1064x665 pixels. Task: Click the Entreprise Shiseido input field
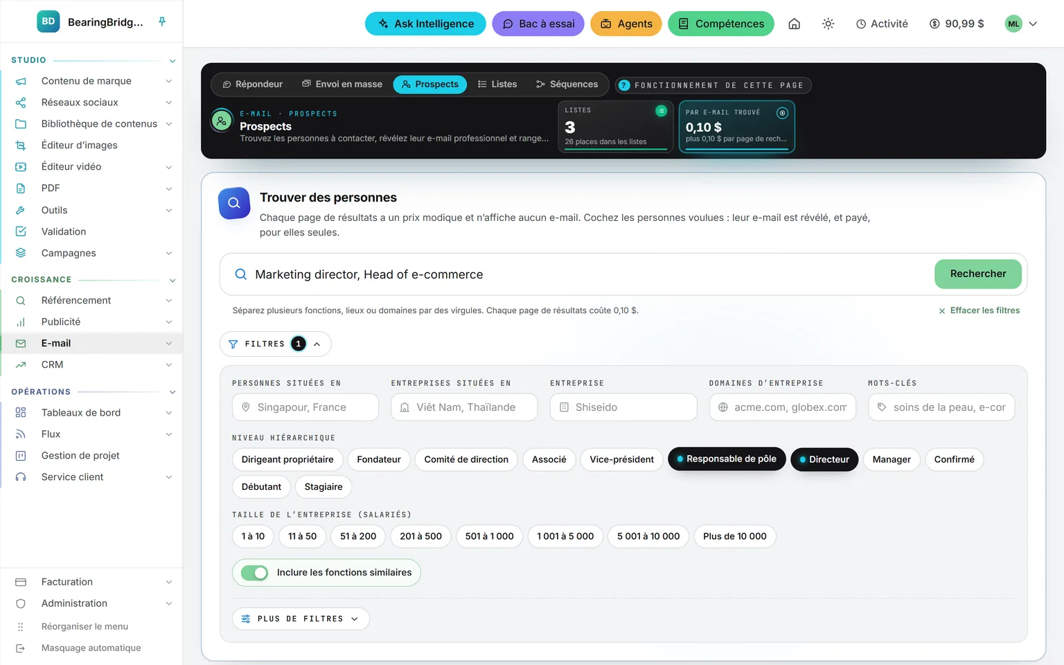[623, 407]
